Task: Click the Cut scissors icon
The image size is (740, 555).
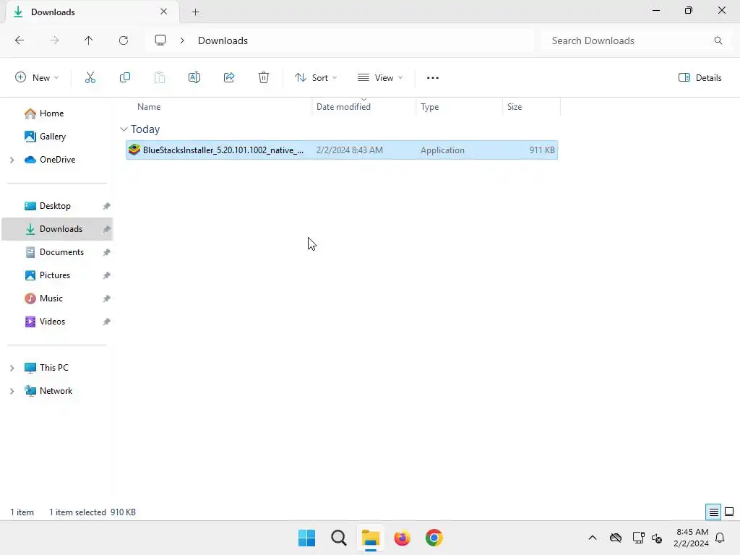Action: (x=90, y=78)
